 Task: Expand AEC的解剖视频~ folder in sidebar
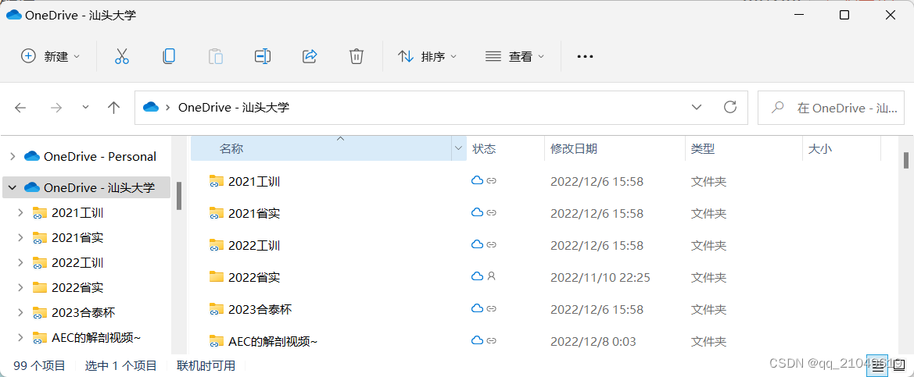20,337
